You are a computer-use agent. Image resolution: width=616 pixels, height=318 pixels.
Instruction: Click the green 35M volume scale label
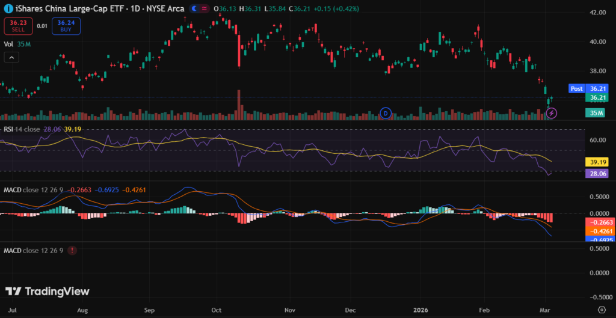596,113
